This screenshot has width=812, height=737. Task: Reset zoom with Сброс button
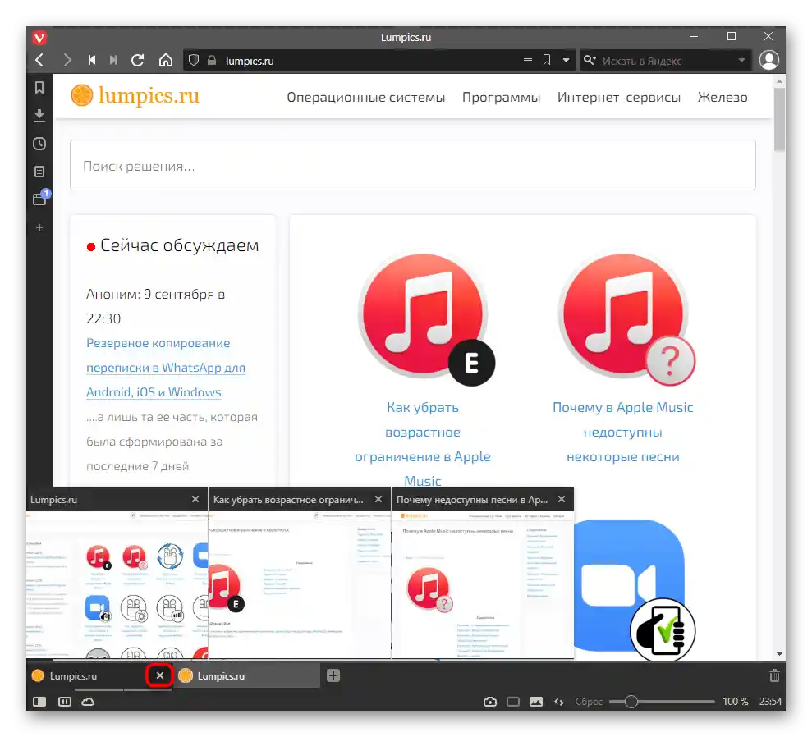pos(589,702)
